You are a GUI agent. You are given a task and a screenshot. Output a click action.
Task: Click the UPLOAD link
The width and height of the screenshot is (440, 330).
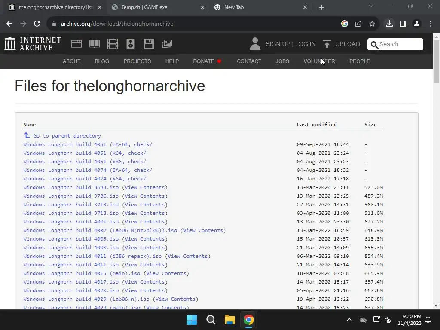(347, 44)
